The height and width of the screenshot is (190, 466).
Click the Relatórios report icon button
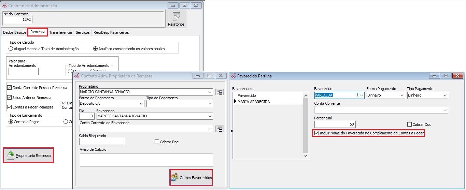(x=176, y=17)
